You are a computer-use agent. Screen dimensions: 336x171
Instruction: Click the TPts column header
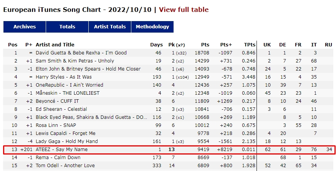[x=250, y=45]
